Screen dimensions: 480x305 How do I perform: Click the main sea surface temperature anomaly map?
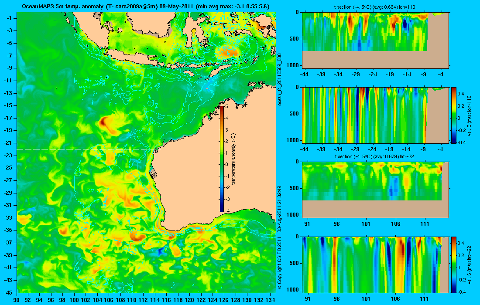[146, 152]
